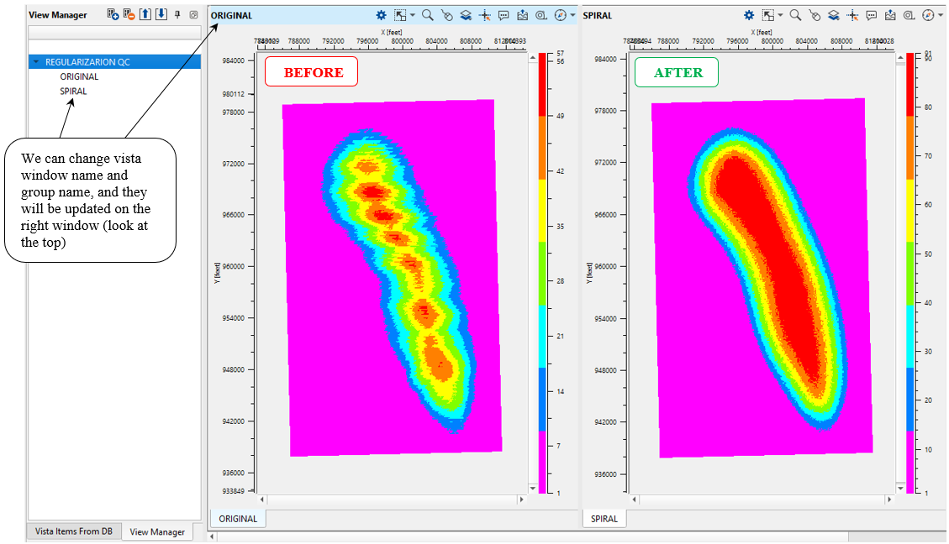The height and width of the screenshot is (544, 949).
Task: Click the add view icon in View Manager
Action: click(113, 15)
